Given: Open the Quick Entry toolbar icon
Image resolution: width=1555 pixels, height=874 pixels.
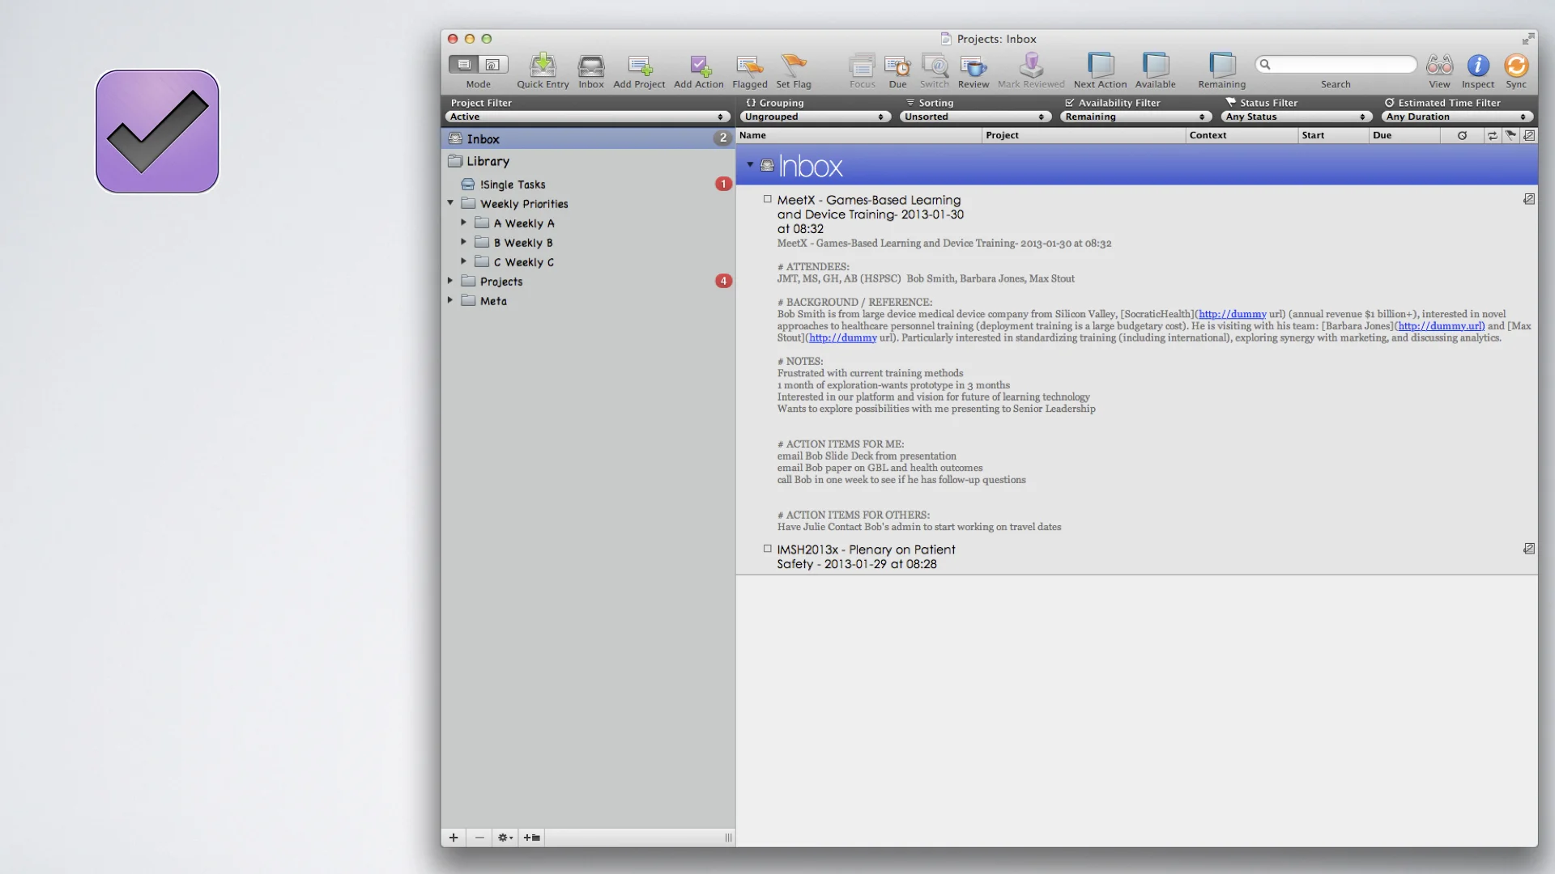Looking at the screenshot, I should (x=543, y=66).
